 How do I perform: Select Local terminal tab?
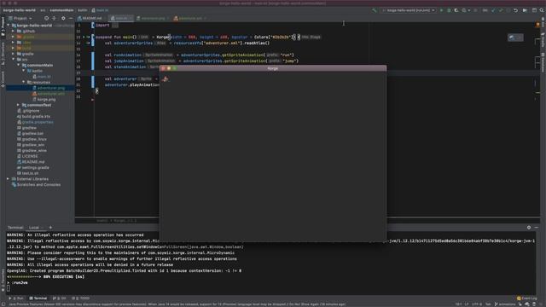(x=34, y=228)
